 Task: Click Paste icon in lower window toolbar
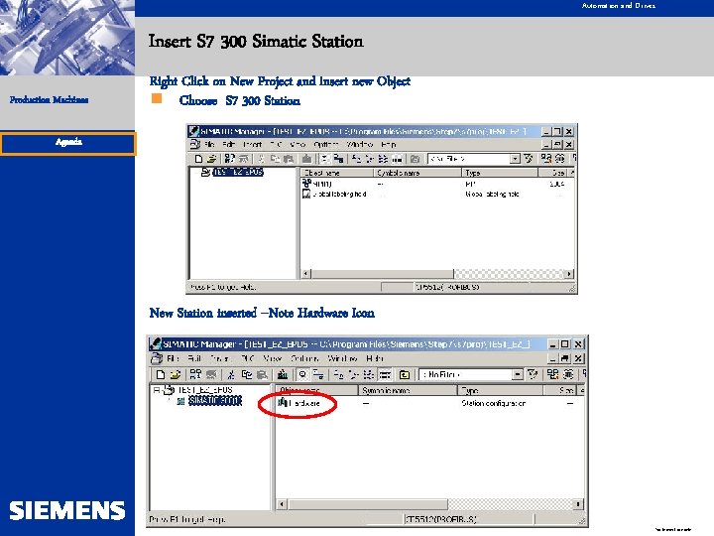click(x=262, y=374)
